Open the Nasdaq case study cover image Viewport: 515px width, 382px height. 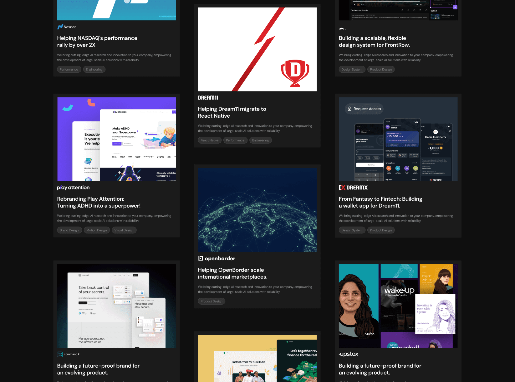[116, 10]
